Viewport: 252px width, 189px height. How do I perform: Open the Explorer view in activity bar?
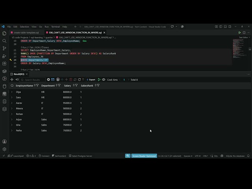click(4, 33)
